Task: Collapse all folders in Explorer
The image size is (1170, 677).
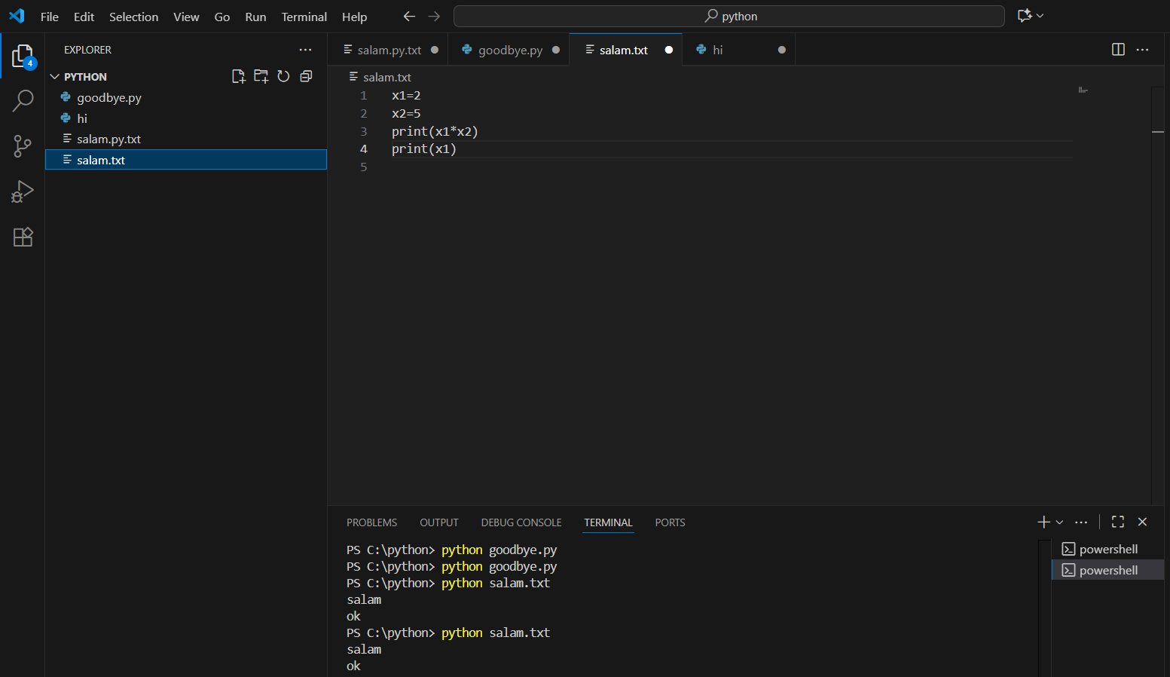Action: coord(306,76)
